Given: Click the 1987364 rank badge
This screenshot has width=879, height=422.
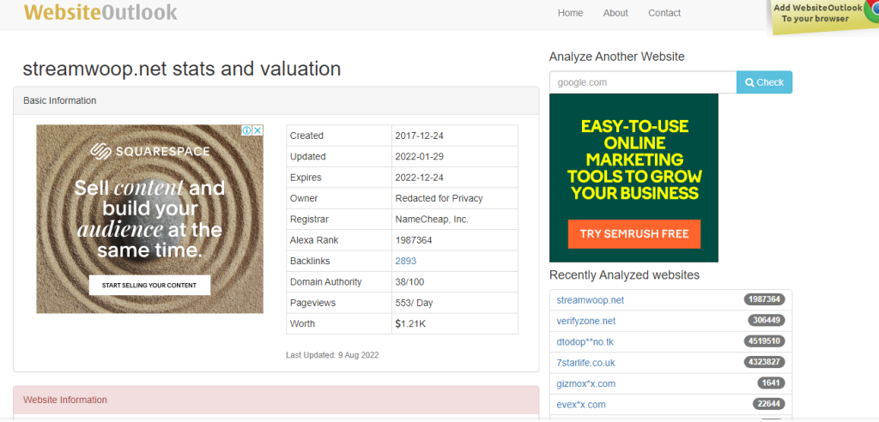Looking at the screenshot, I should click(x=765, y=300).
